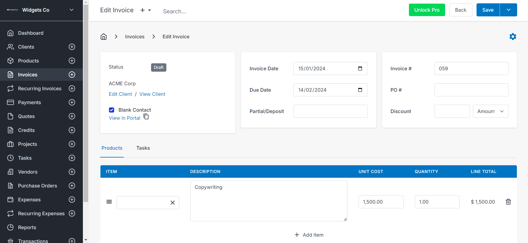
Task: Click the sidebar vertical scrollbar
Action: point(86,111)
